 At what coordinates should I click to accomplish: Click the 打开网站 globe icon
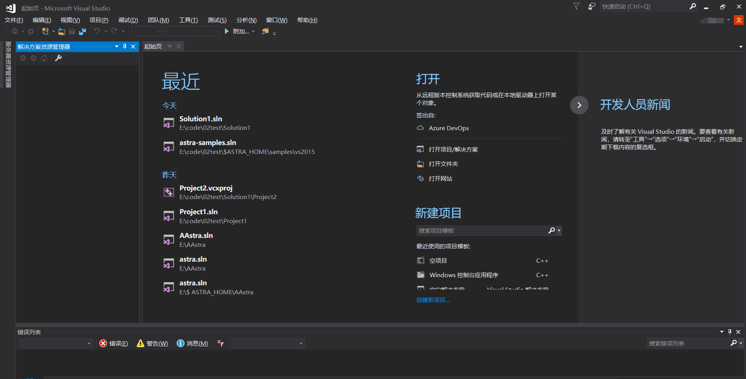(420, 178)
